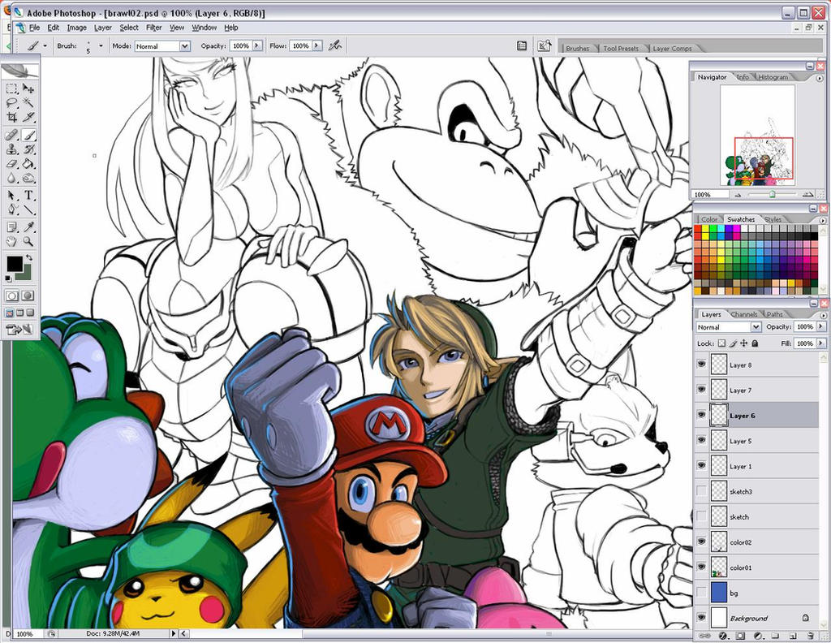
Task: Toggle lock transparent pixels in Layers panel
Action: (x=721, y=343)
